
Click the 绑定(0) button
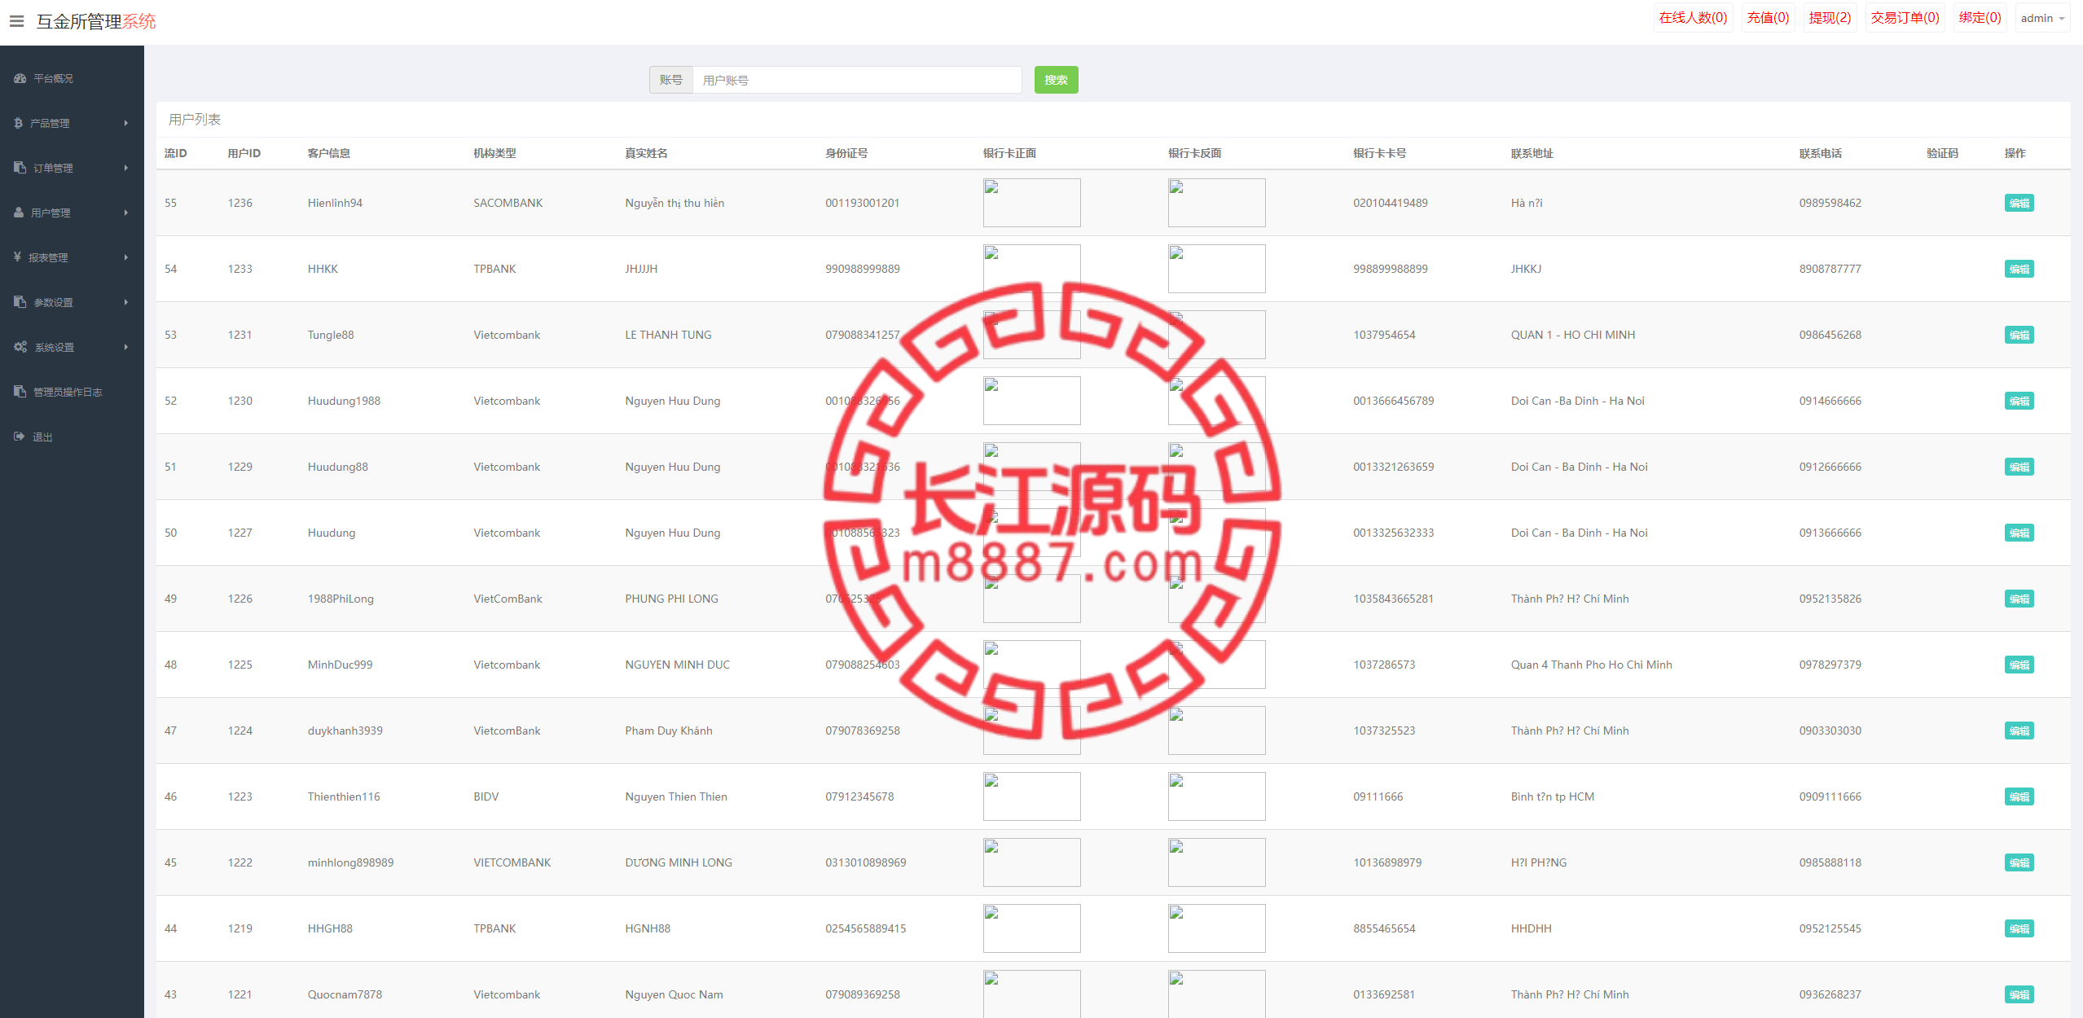(1980, 18)
